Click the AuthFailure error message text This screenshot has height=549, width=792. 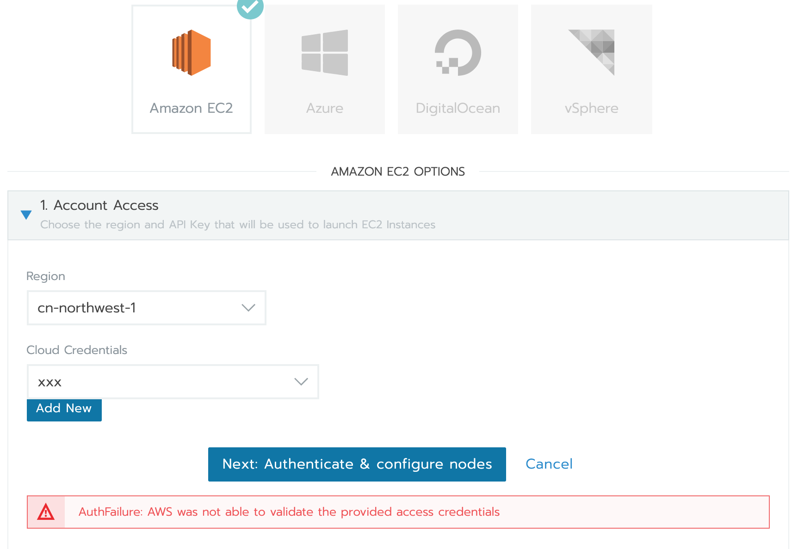(x=289, y=512)
